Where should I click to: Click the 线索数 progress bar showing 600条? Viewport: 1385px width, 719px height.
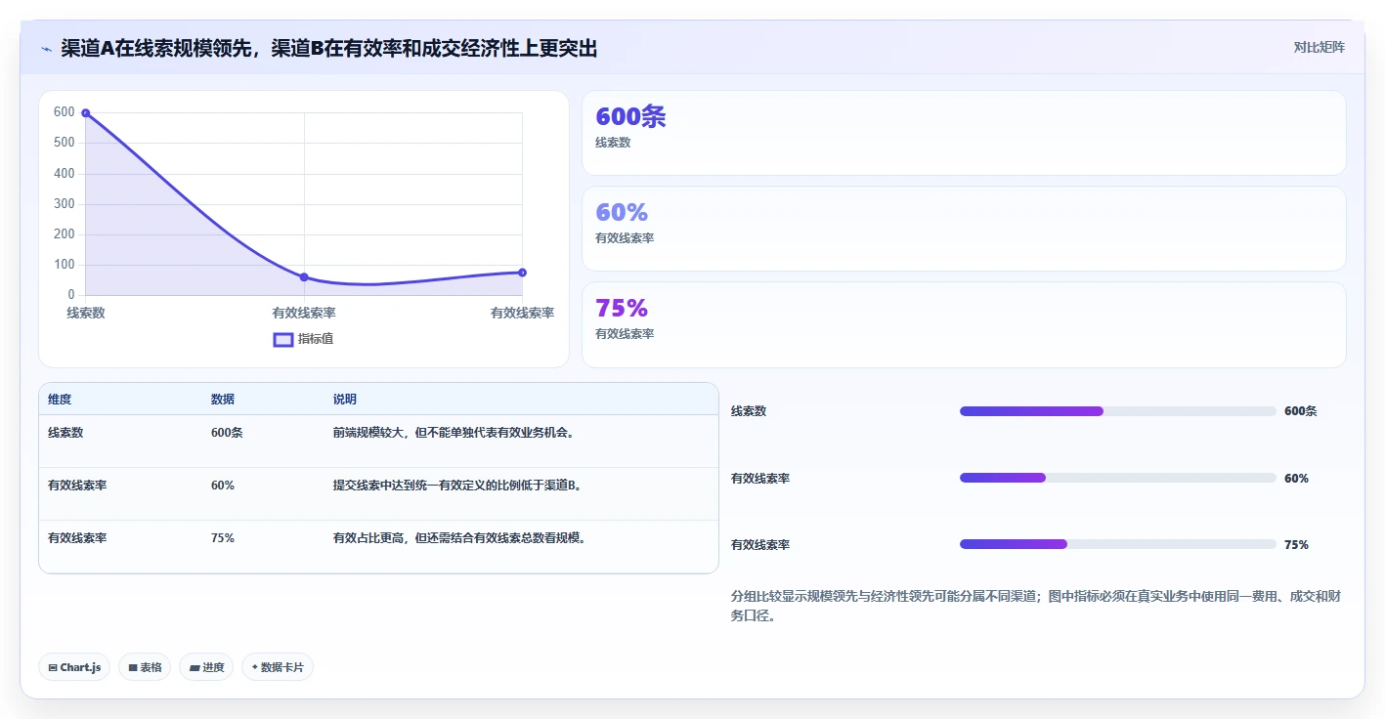point(1118,411)
